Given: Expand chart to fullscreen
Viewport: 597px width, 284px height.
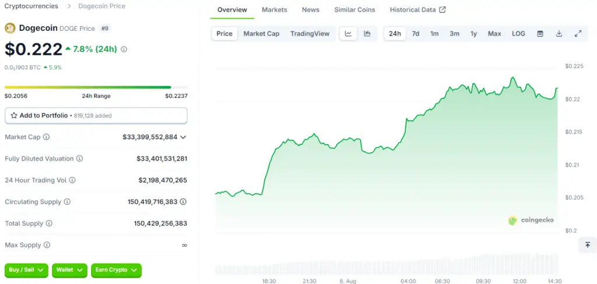Looking at the screenshot, I should (578, 33).
